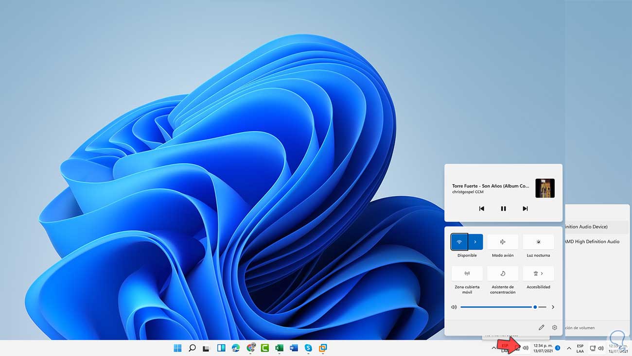This screenshot has width=632, height=356.
Task: Click the album cover thumbnail
Action: coord(545,188)
